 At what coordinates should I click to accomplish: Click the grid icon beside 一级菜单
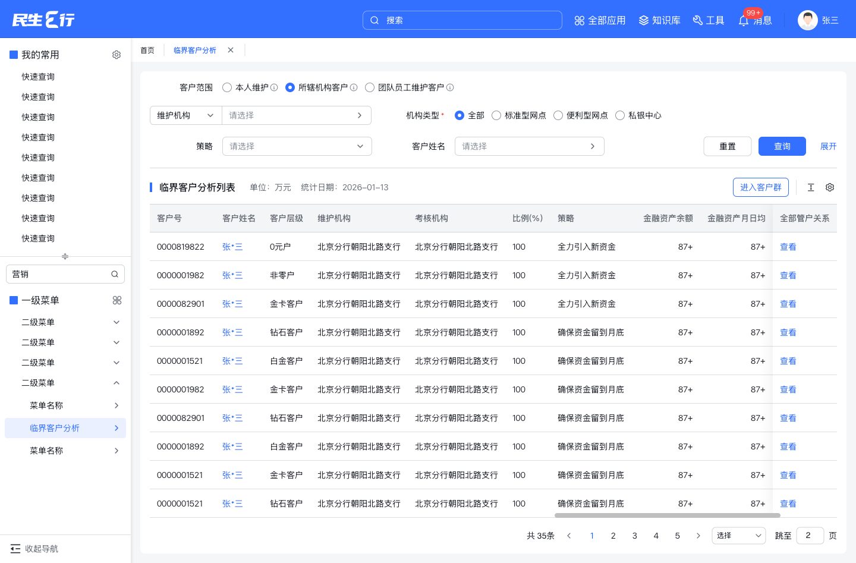click(x=117, y=300)
